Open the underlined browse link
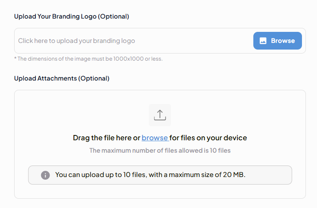The image size is (317, 208). (x=155, y=138)
